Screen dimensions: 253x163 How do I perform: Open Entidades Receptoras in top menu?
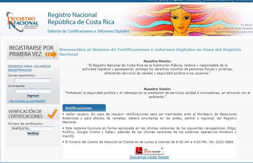click(x=216, y=1)
